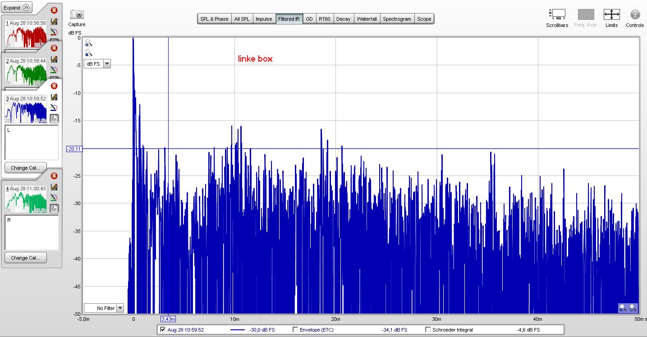Image resolution: width=647 pixels, height=337 pixels.
Task: Open save icon for measurement 4
Action: pos(54,187)
